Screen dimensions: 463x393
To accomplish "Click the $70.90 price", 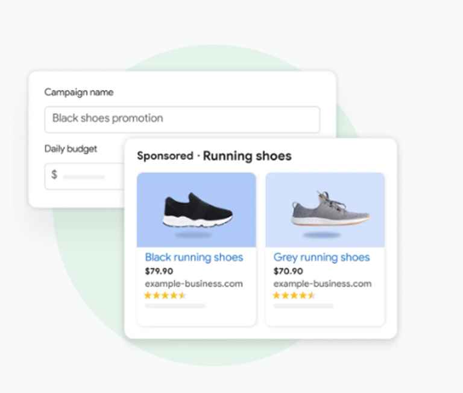I will 288,271.
